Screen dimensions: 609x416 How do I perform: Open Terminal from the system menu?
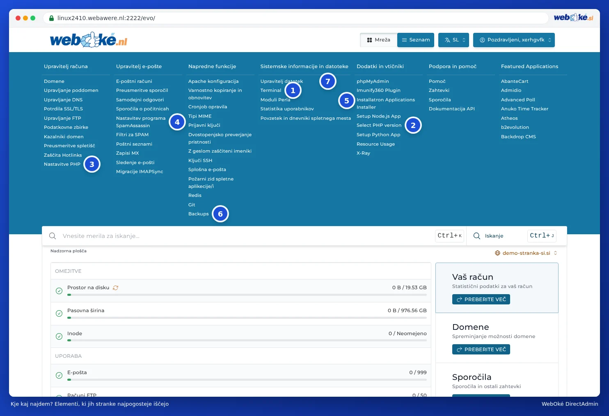[x=271, y=90]
